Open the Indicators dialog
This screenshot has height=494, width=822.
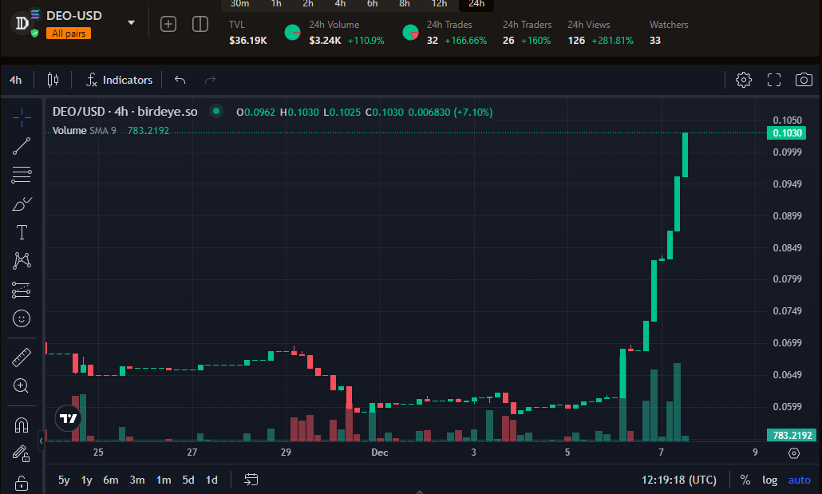(x=120, y=80)
